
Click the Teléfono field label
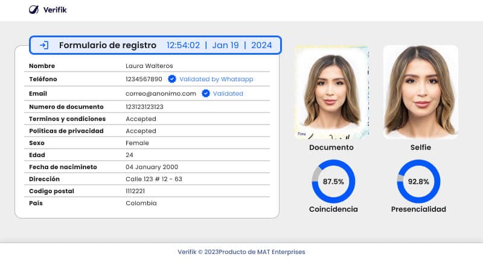(x=43, y=79)
